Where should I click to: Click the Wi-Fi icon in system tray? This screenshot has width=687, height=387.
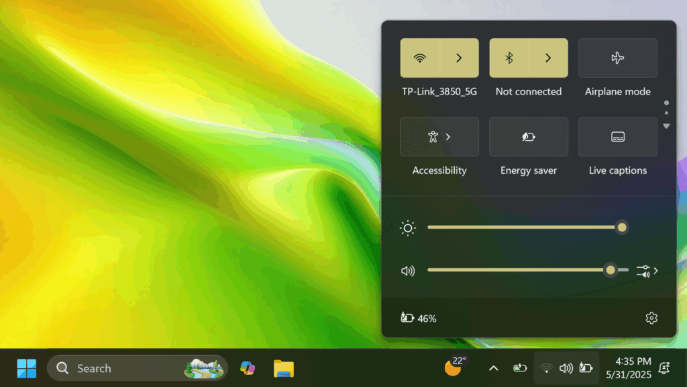pos(546,368)
